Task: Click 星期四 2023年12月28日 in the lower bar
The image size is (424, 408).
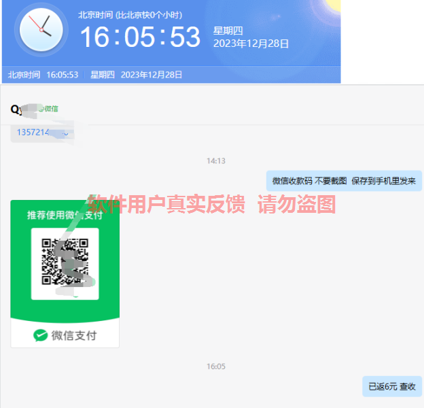Action: [136, 75]
